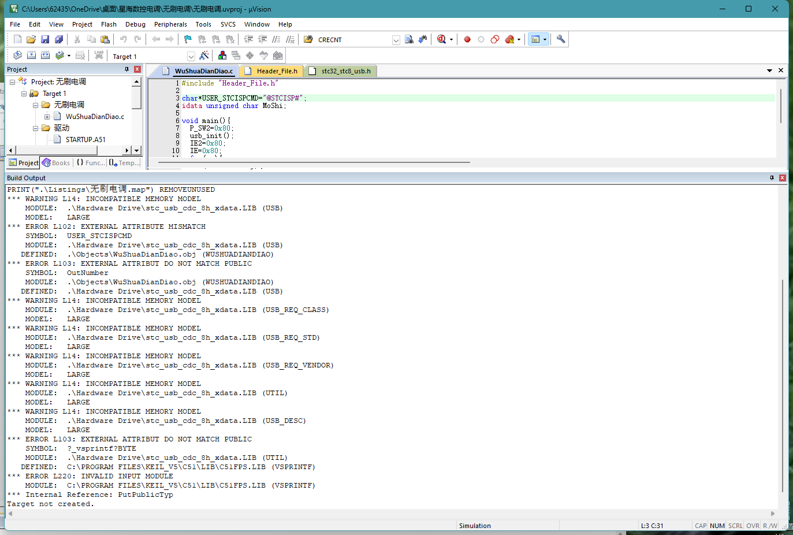Close the Build Output panel
This screenshot has width=793, height=535.
tap(783, 178)
